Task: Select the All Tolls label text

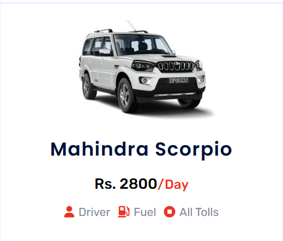Action: 199,212
